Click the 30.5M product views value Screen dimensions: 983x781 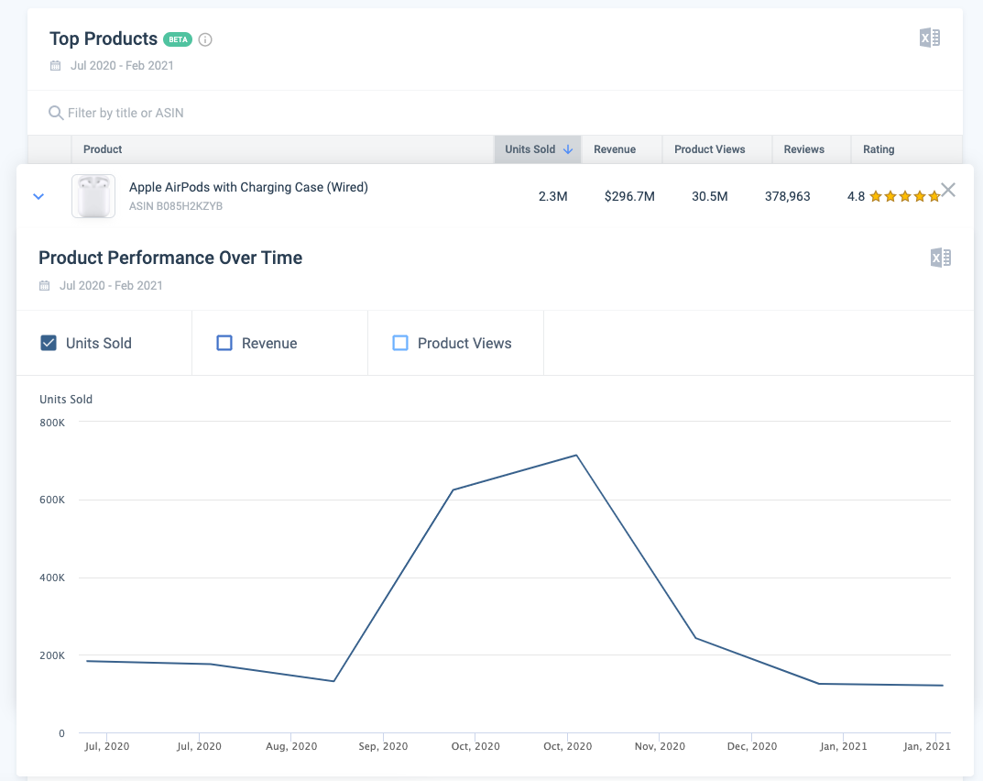[710, 196]
